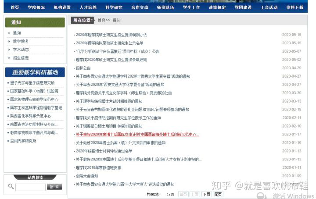Open the 学生工作 navigation menu item
316x199 pixels.
tap(191, 7)
